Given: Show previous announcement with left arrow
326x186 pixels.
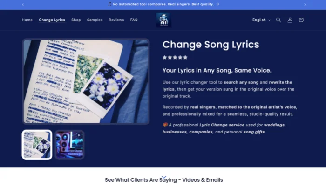Looking at the screenshot, I should [x=23, y=4].
